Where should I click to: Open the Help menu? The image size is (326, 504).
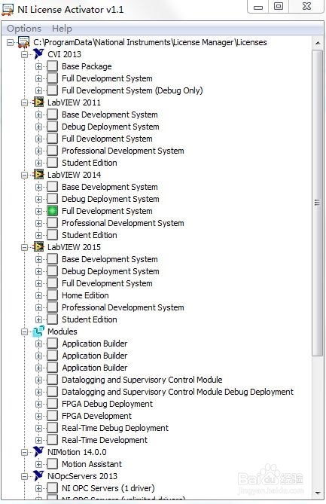pos(62,29)
